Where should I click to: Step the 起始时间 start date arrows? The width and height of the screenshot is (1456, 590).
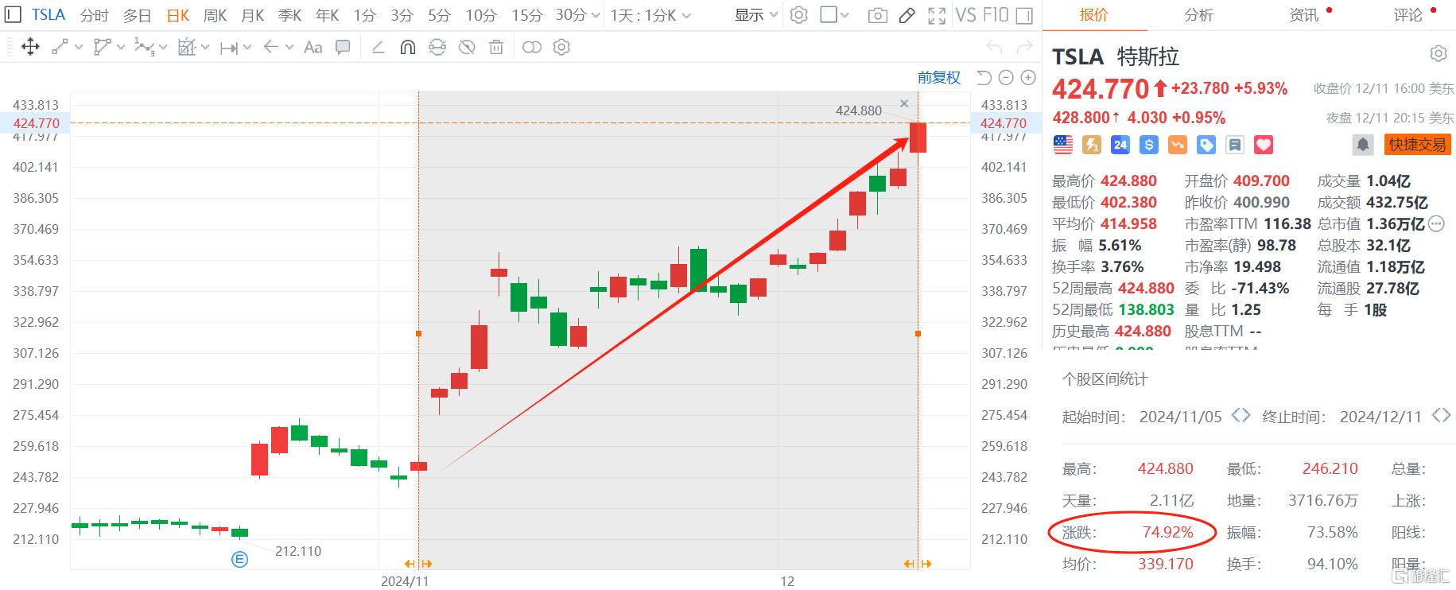(x=1241, y=416)
